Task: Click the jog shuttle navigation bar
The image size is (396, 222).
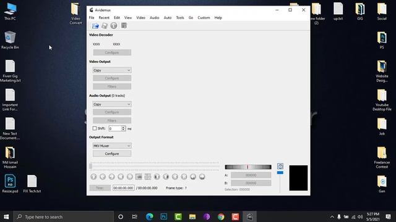Action: click(x=248, y=167)
